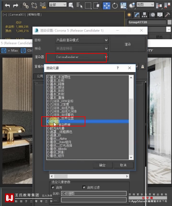
Task: Click the up arrow of the elements list scrollbar
Action: (131, 77)
